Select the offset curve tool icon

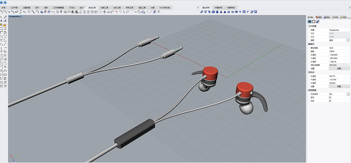point(37,12)
